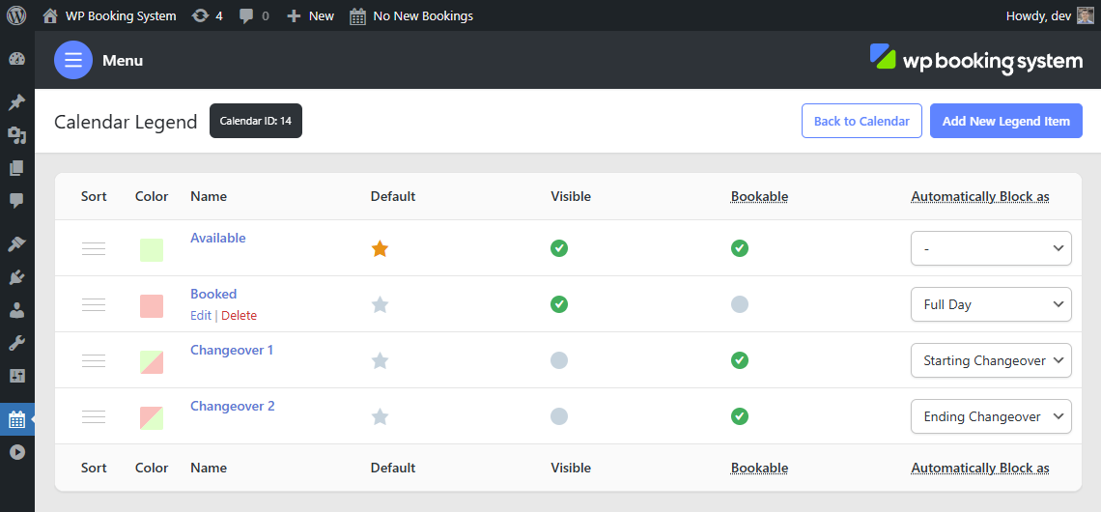The height and width of the screenshot is (512, 1101).
Task: Disable Bookable for Changeover 2
Action: [740, 416]
